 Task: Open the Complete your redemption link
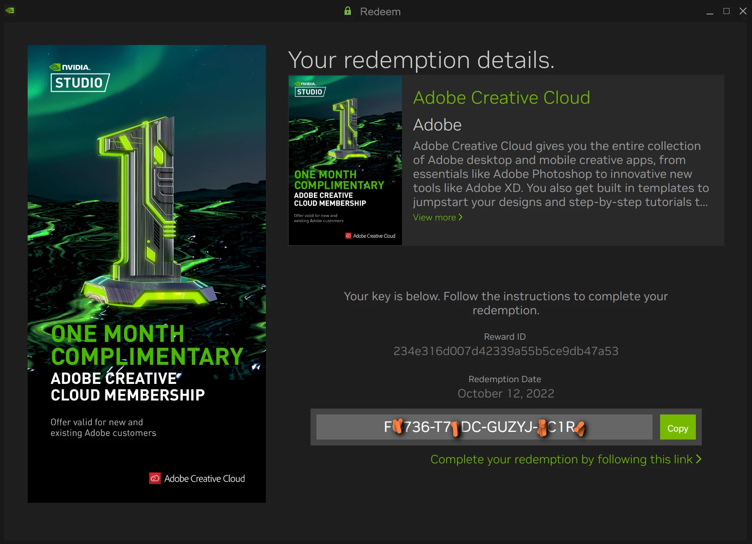[x=566, y=459]
